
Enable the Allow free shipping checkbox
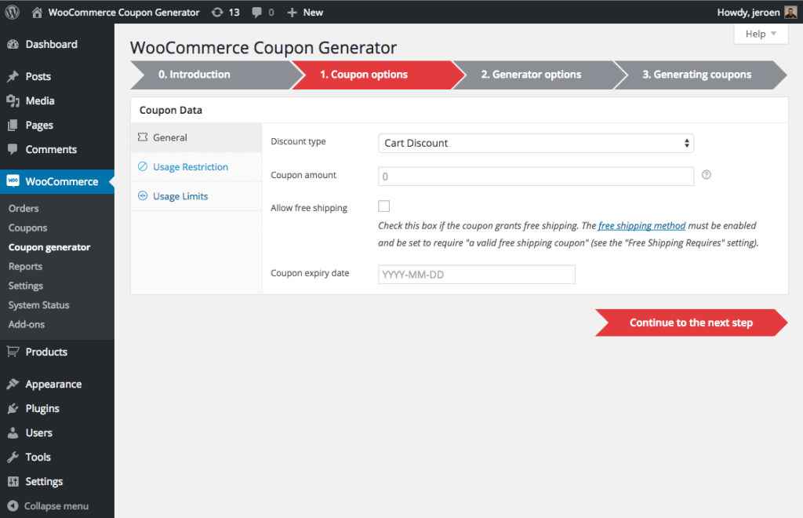[384, 206]
